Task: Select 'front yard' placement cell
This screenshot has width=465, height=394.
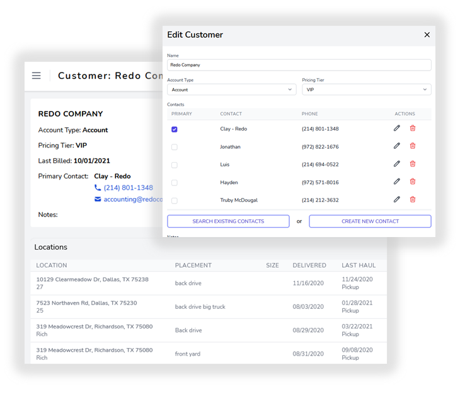Action: [188, 354]
